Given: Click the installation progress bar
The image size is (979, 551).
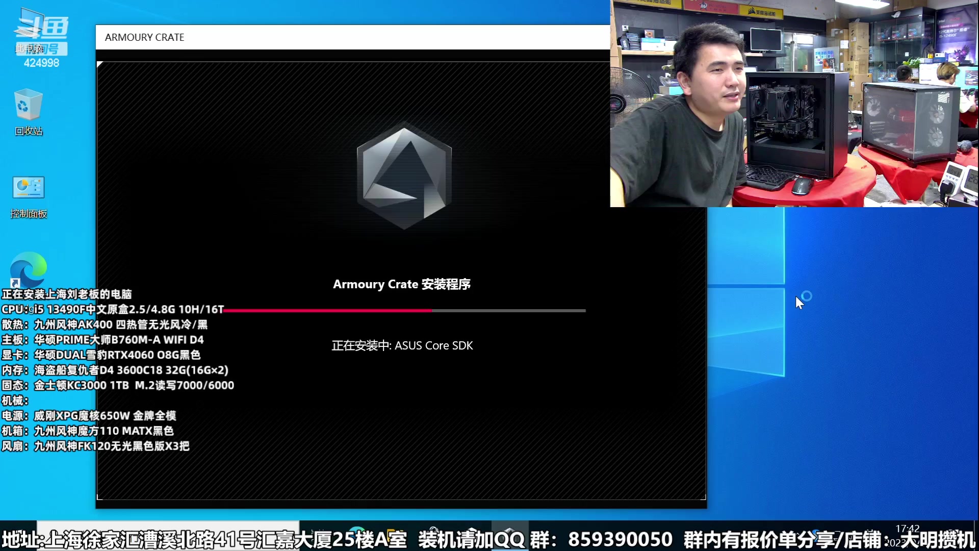Looking at the screenshot, I should (405, 310).
